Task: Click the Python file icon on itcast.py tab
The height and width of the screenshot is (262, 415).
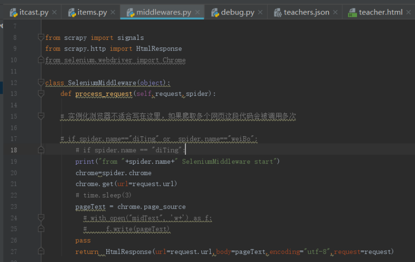Action: pos(13,12)
